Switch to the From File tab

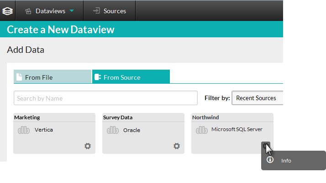[x=53, y=76]
